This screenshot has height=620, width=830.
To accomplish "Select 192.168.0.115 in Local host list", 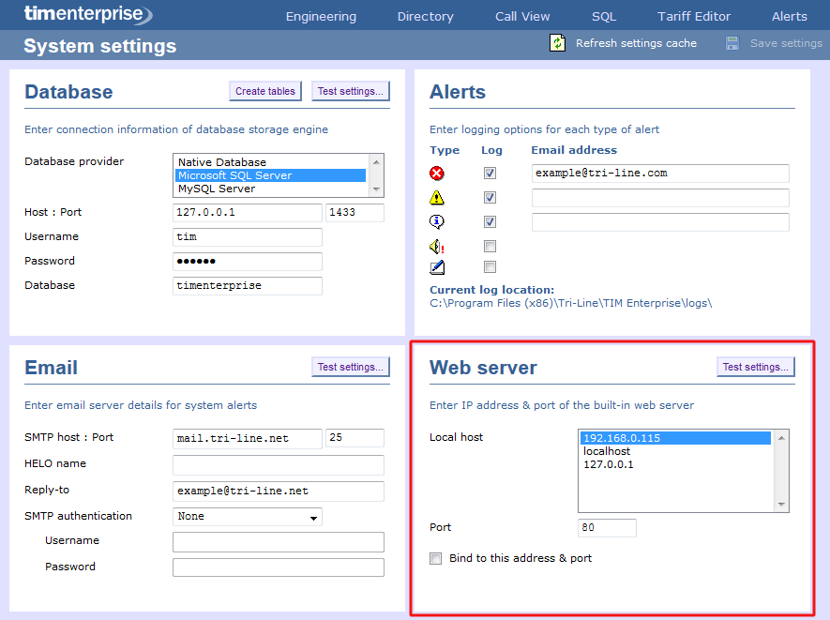I will click(x=675, y=438).
